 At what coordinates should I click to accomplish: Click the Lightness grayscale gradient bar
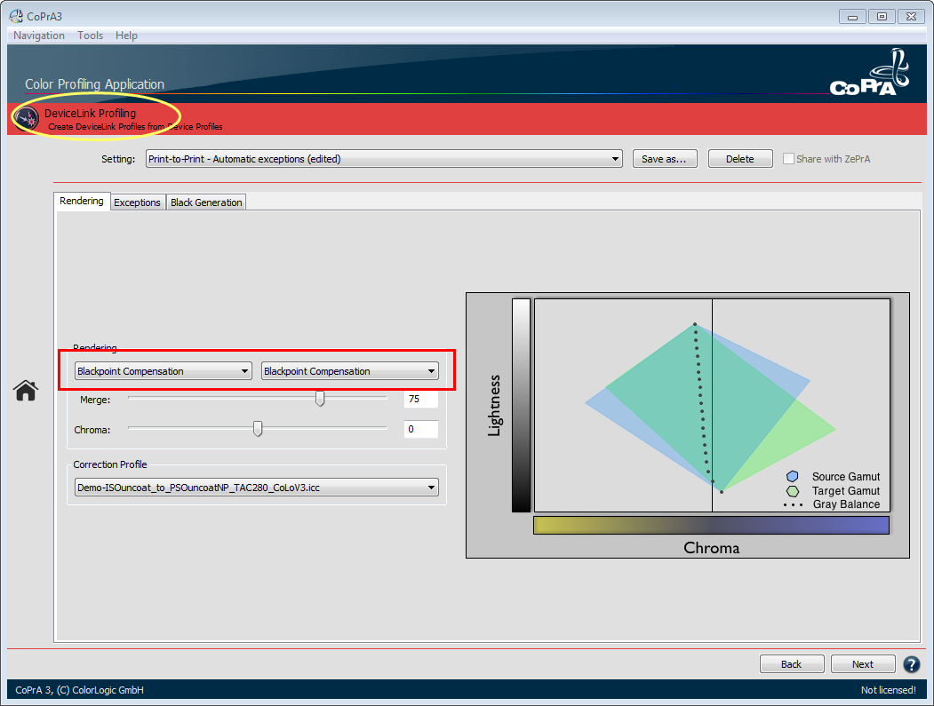click(x=521, y=405)
